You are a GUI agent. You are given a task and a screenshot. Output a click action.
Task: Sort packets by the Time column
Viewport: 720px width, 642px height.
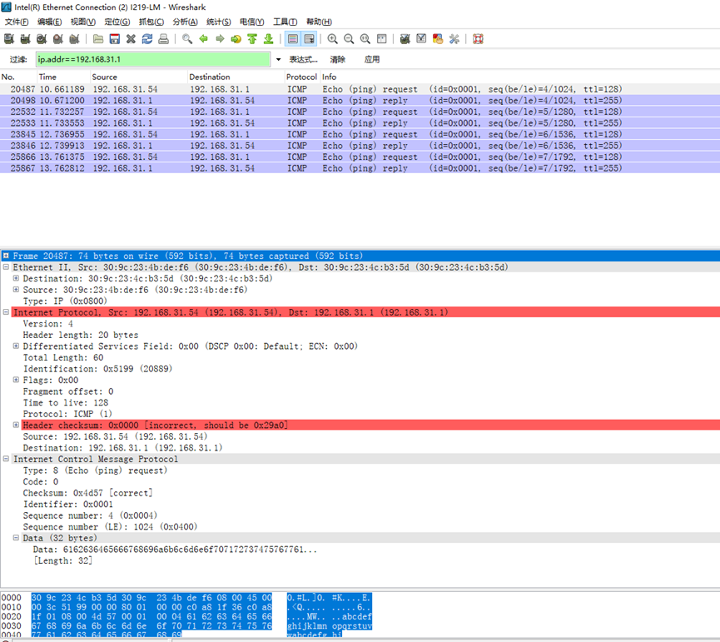pyautogui.click(x=64, y=77)
